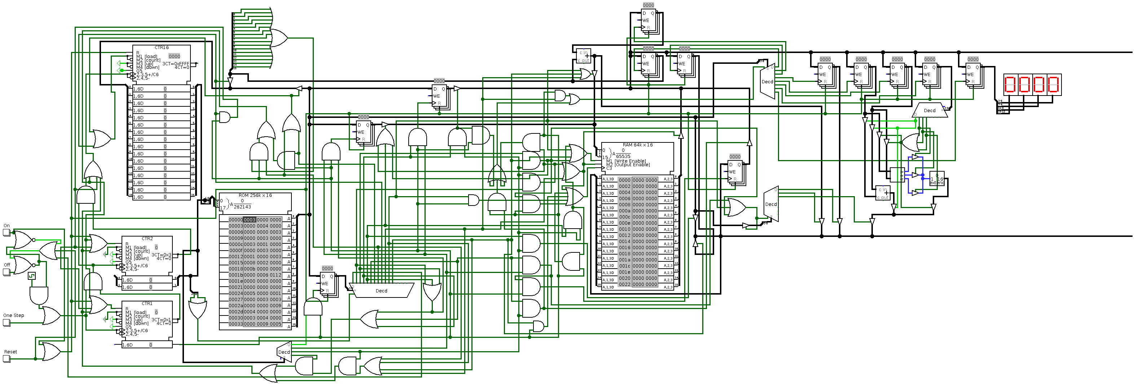Click the first 1,6D row of CTR16
This screenshot has height=384, width=1134.
pos(162,89)
